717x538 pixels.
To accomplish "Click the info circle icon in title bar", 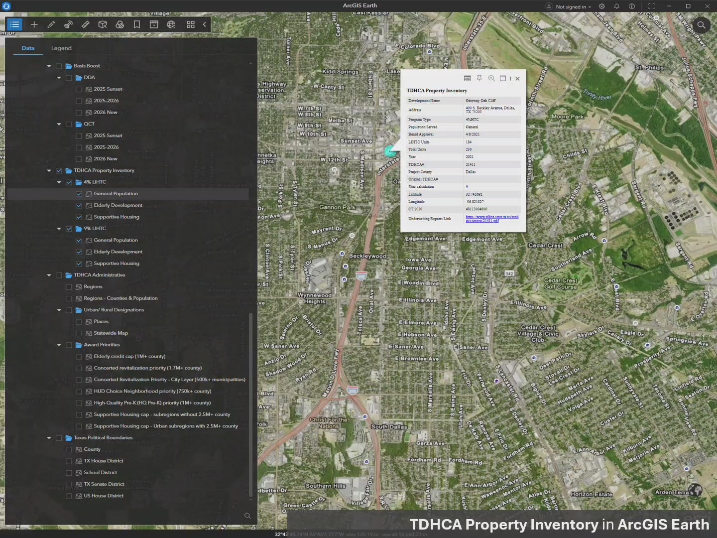I will point(631,6).
